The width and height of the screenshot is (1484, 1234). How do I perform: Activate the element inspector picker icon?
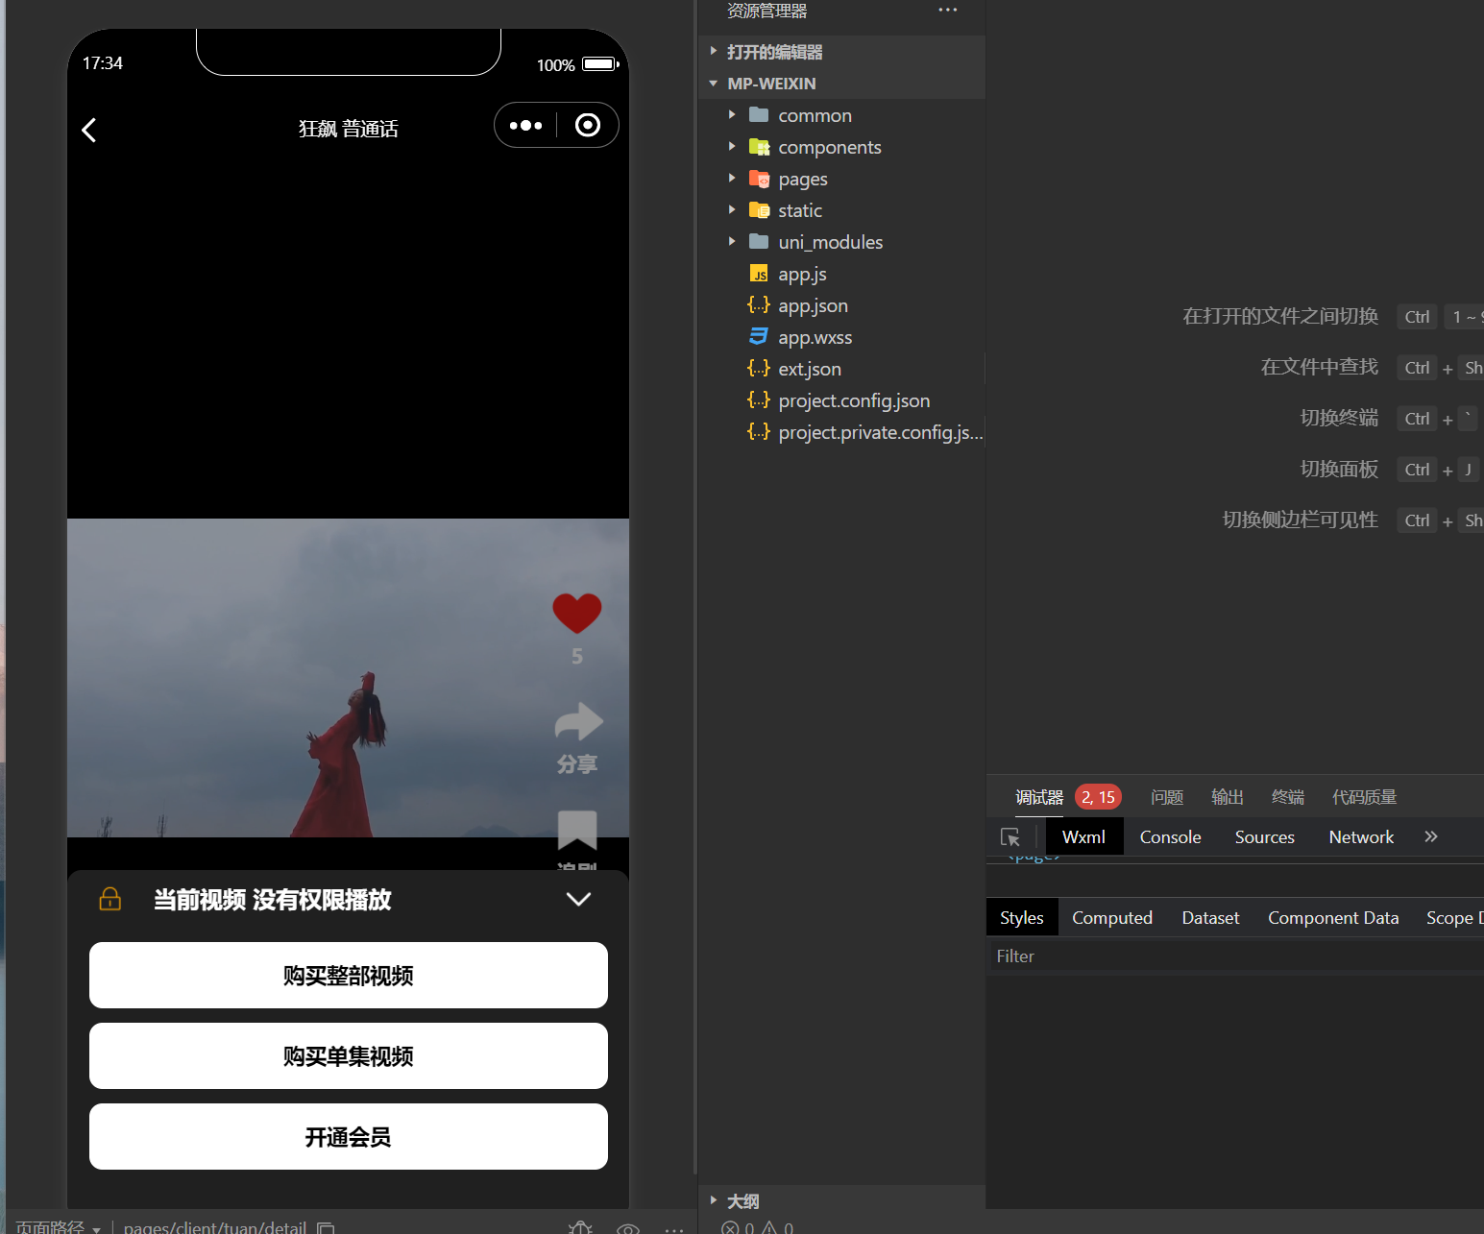(1010, 837)
